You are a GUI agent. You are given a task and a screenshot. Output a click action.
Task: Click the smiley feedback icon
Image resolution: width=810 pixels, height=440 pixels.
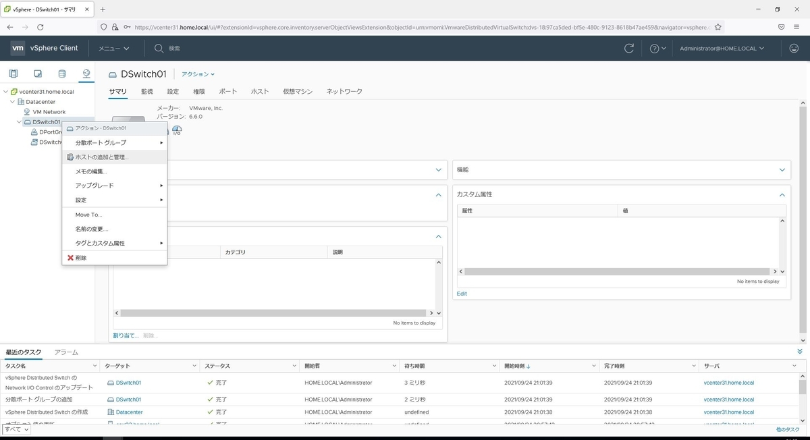click(794, 49)
